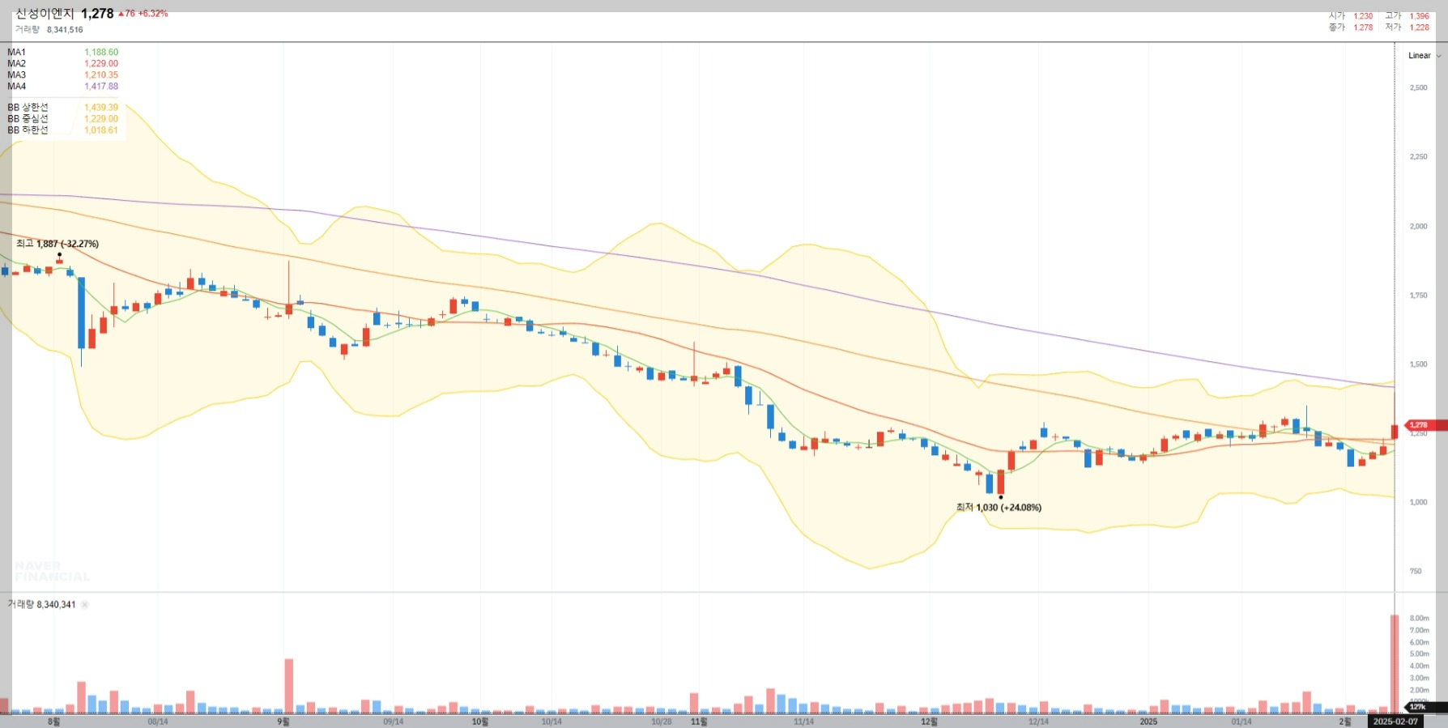Click the 8월 time axis label
The height and width of the screenshot is (728, 1448).
[53, 722]
